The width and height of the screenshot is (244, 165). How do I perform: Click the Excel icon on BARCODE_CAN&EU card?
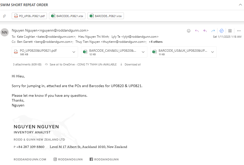click(x=85, y=52)
